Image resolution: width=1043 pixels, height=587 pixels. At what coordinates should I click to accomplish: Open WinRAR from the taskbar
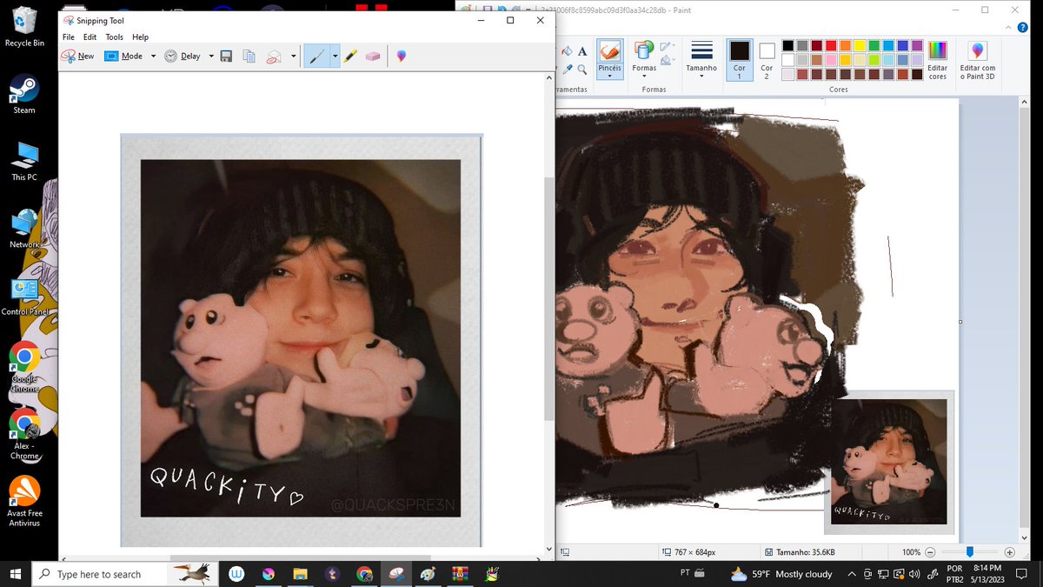(x=460, y=574)
